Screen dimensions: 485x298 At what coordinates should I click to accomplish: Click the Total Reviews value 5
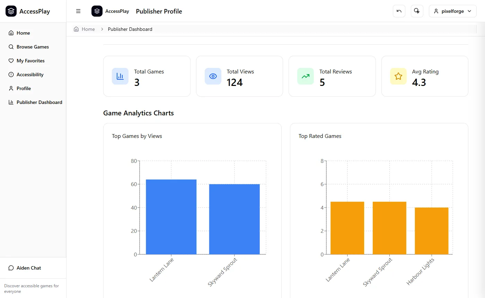[x=322, y=82]
